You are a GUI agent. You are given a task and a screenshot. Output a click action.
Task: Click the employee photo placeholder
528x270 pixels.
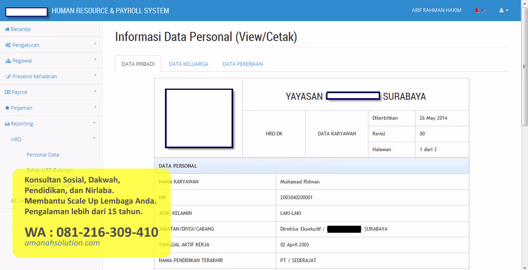point(199,118)
